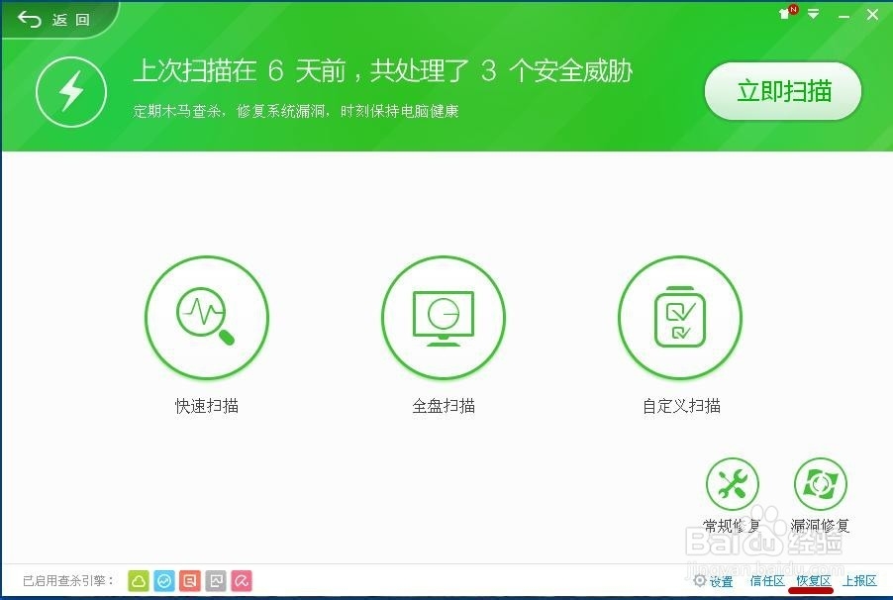Click the 已启用查杀引擎 label
893x600 pixels.
pos(67,580)
